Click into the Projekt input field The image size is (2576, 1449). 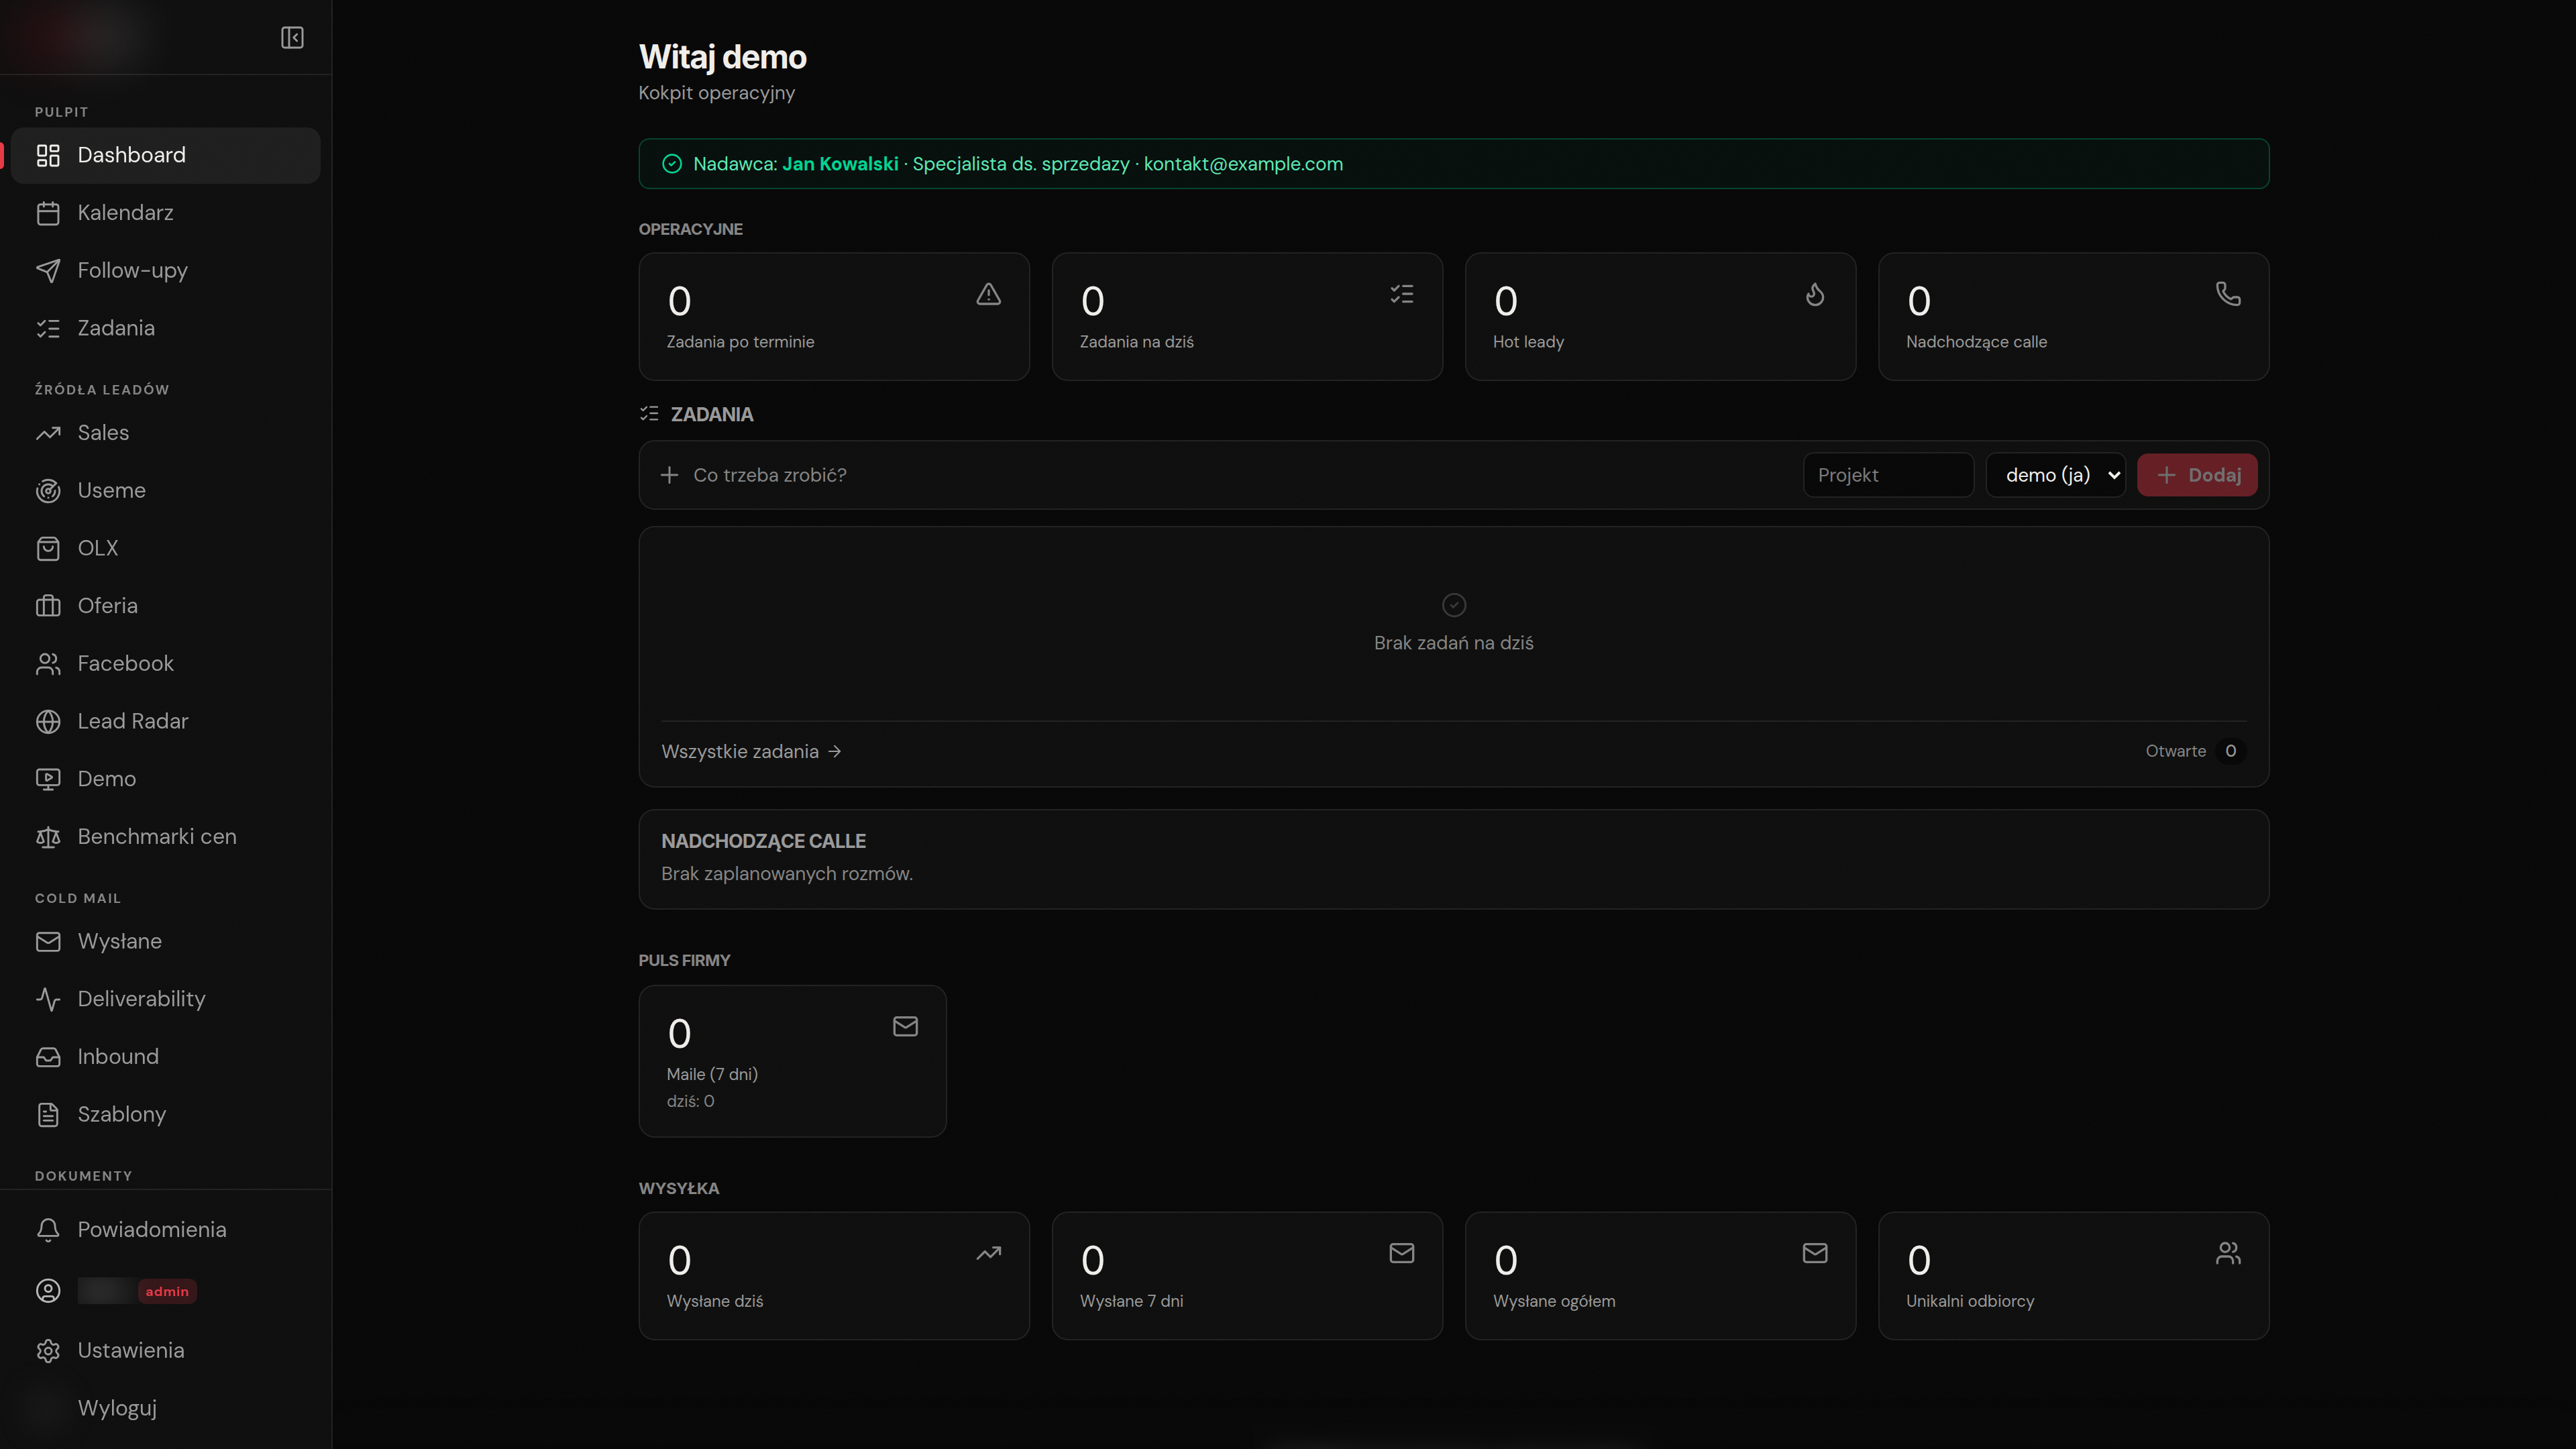(x=1888, y=475)
